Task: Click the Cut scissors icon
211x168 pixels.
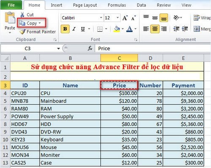Action: [x=22, y=15]
